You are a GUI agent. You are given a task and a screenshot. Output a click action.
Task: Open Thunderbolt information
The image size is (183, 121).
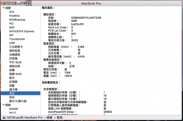pos(17,39)
